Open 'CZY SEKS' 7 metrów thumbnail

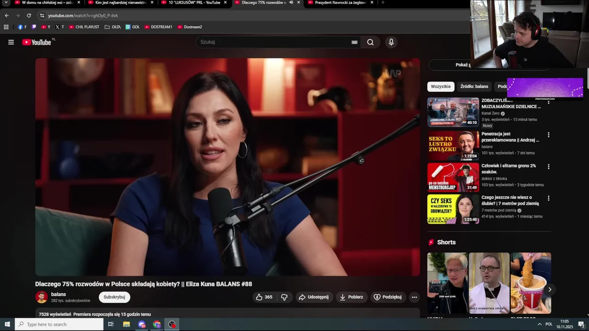point(453,209)
